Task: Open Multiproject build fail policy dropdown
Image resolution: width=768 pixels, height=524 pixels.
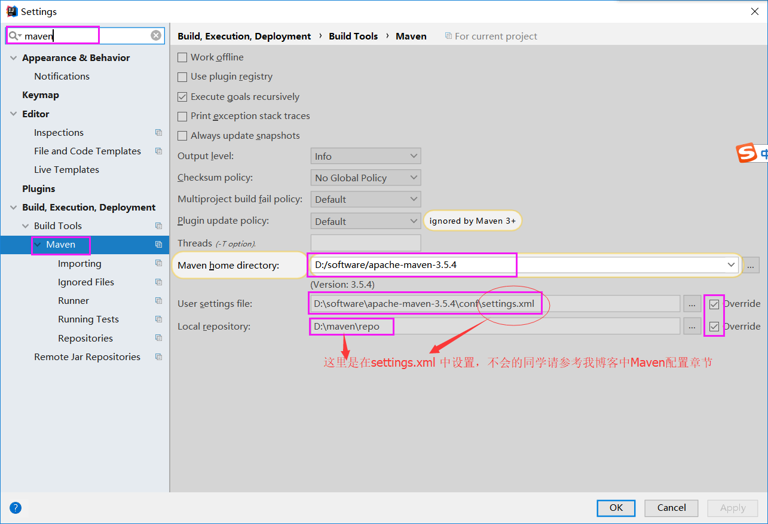Action: (366, 199)
